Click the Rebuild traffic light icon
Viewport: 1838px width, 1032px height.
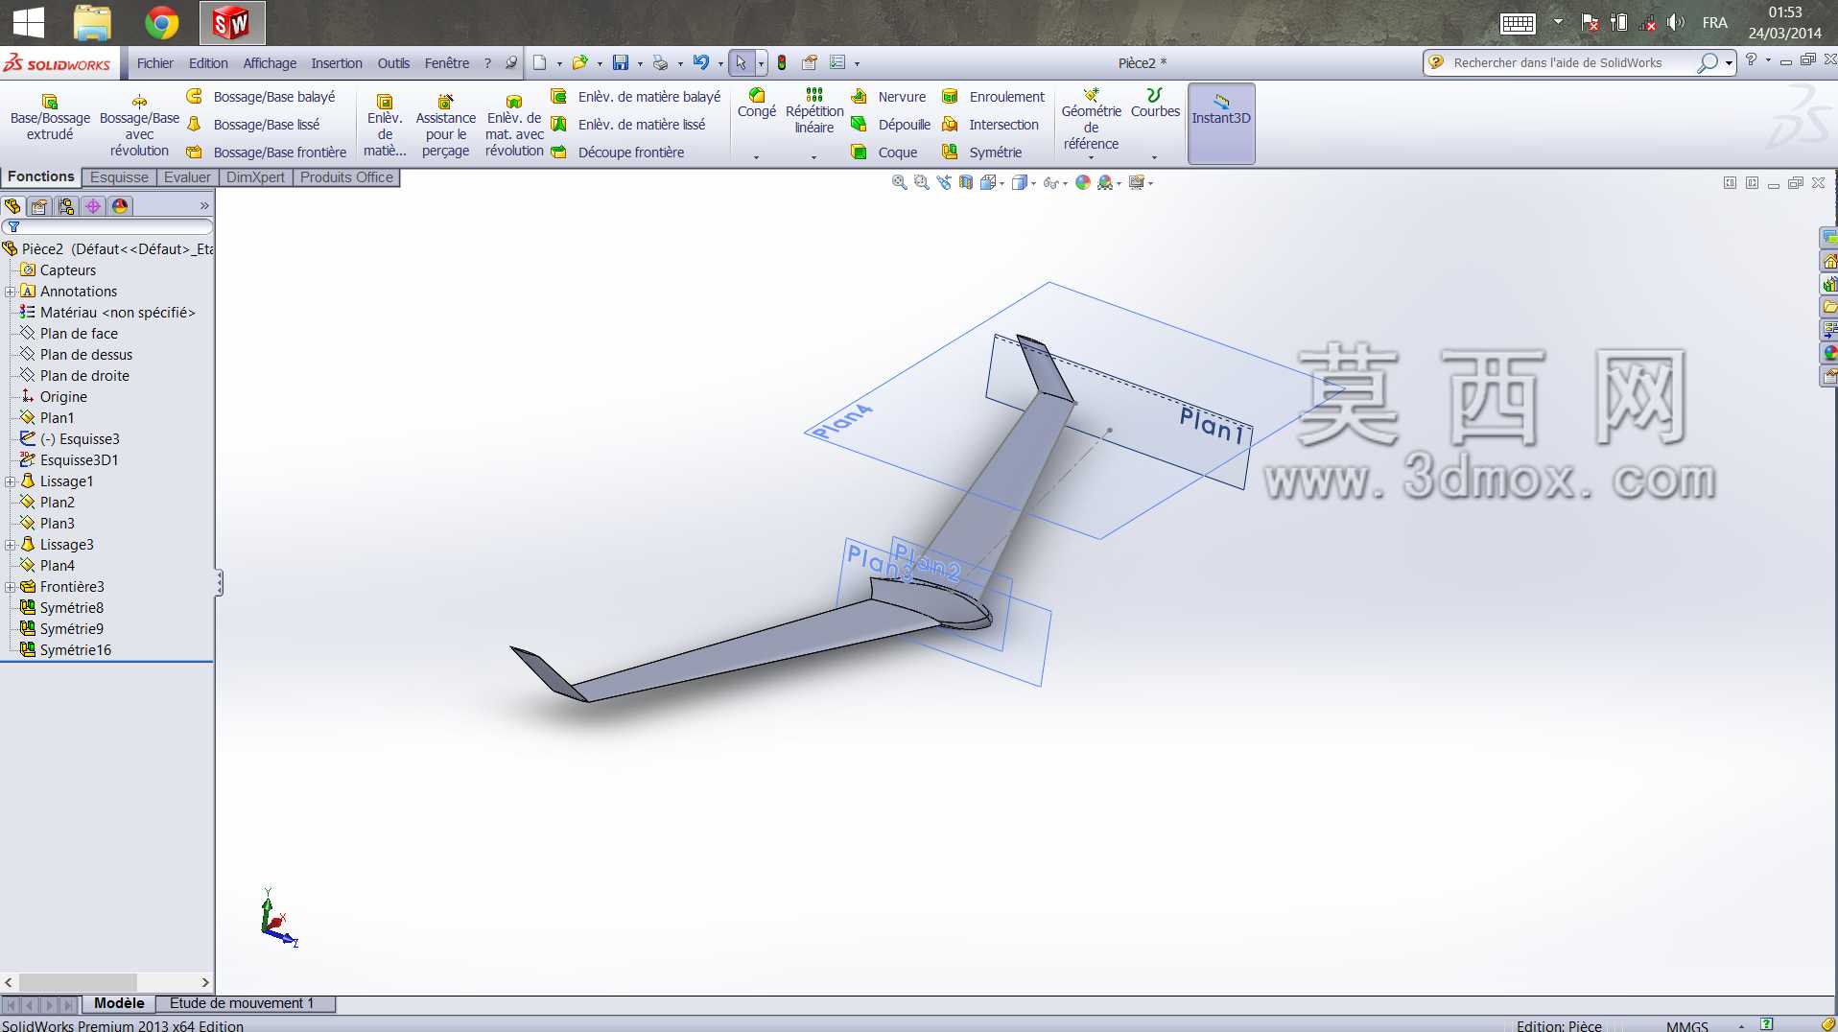click(x=782, y=63)
